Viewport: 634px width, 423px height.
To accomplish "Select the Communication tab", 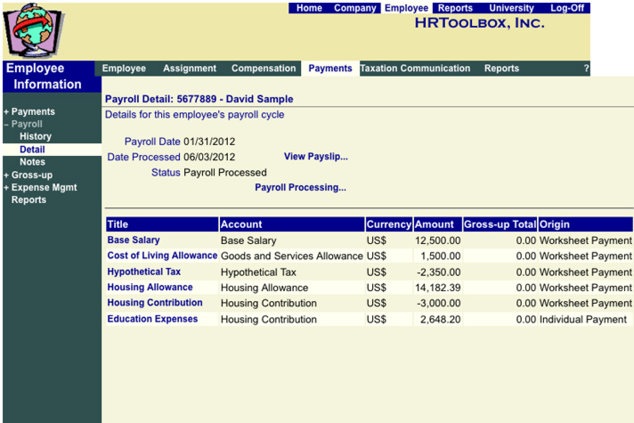I will (439, 69).
